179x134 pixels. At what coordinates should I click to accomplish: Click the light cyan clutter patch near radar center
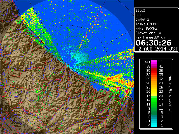pos(81,58)
